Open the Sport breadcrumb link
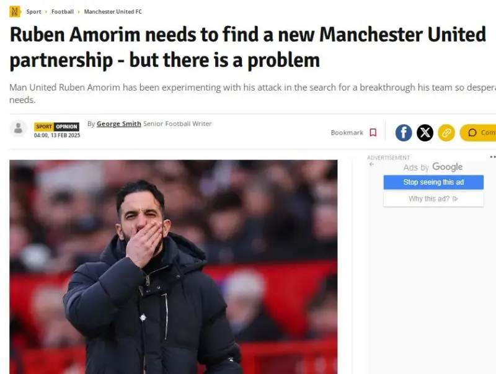Image resolution: width=496 pixels, height=374 pixels. 34,12
